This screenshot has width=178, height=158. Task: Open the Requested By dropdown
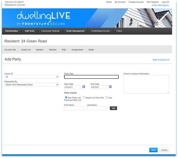point(32,85)
